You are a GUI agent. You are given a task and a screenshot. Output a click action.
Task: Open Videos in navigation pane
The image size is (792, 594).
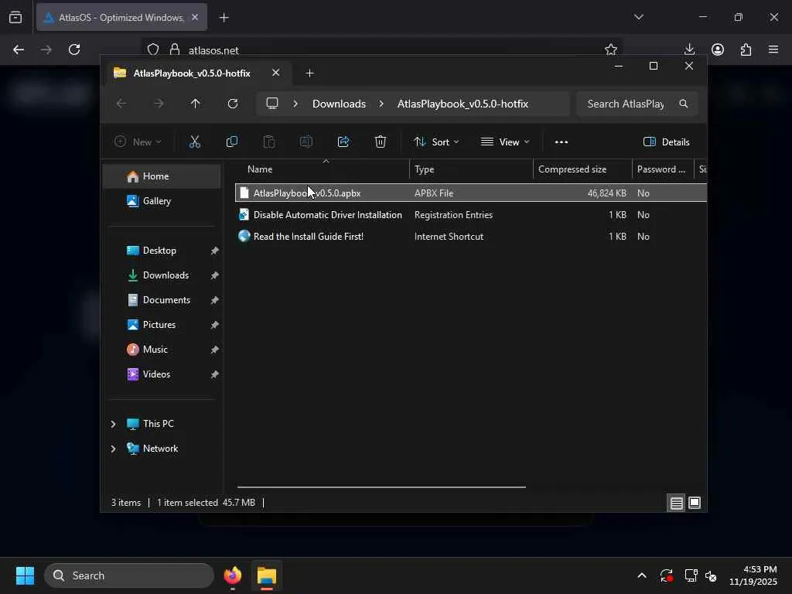[162, 374]
